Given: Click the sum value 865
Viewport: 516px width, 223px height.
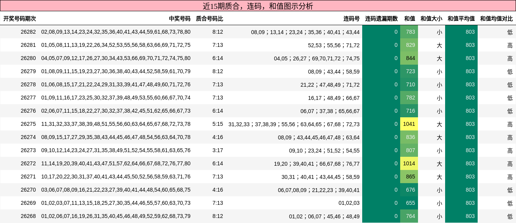Looking at the screenshot, I should click(x=409, y=177).
